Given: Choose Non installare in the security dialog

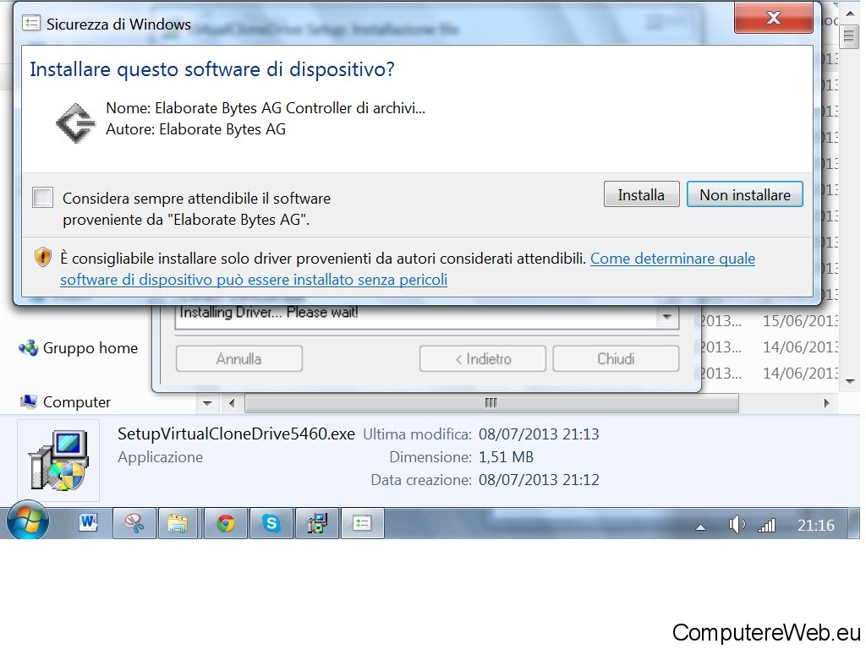Looking at the screenshot, I should pyautogui.click(x=744, y=195).
